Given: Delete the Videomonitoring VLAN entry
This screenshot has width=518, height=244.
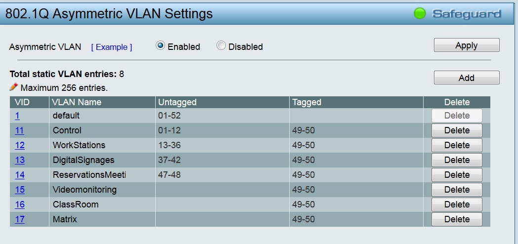Looking at the screenshot, I should (457, 190).
